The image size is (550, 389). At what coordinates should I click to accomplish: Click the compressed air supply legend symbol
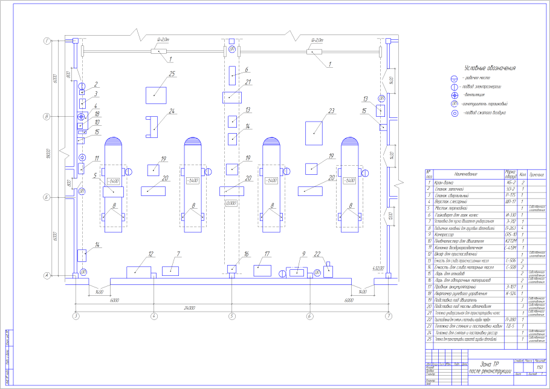(x=455, y=113)
